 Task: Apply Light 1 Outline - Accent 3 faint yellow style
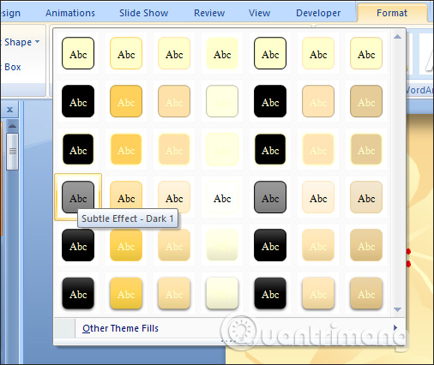[x=222, y=149]
